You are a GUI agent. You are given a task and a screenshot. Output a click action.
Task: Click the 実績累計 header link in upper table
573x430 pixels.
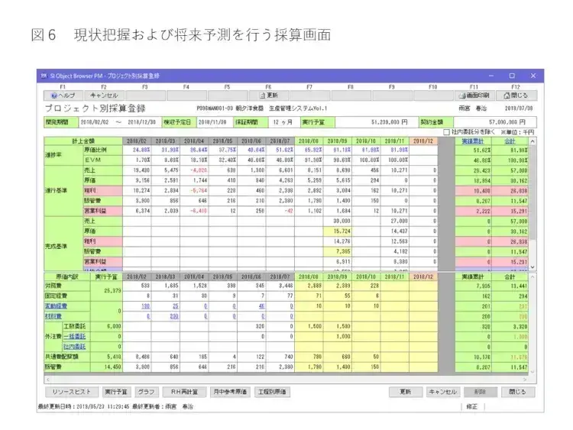coord(473,141)
